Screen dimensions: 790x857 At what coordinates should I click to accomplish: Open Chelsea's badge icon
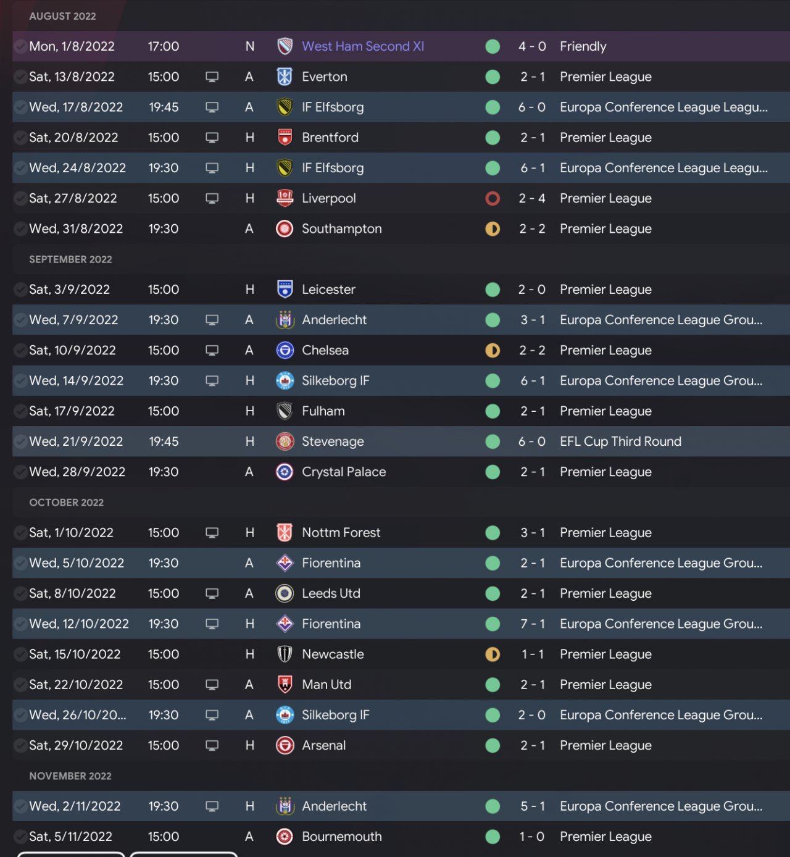pos(285,350)
